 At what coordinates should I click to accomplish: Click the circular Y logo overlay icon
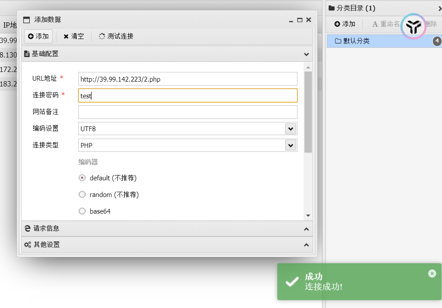[x=414, y=26]
